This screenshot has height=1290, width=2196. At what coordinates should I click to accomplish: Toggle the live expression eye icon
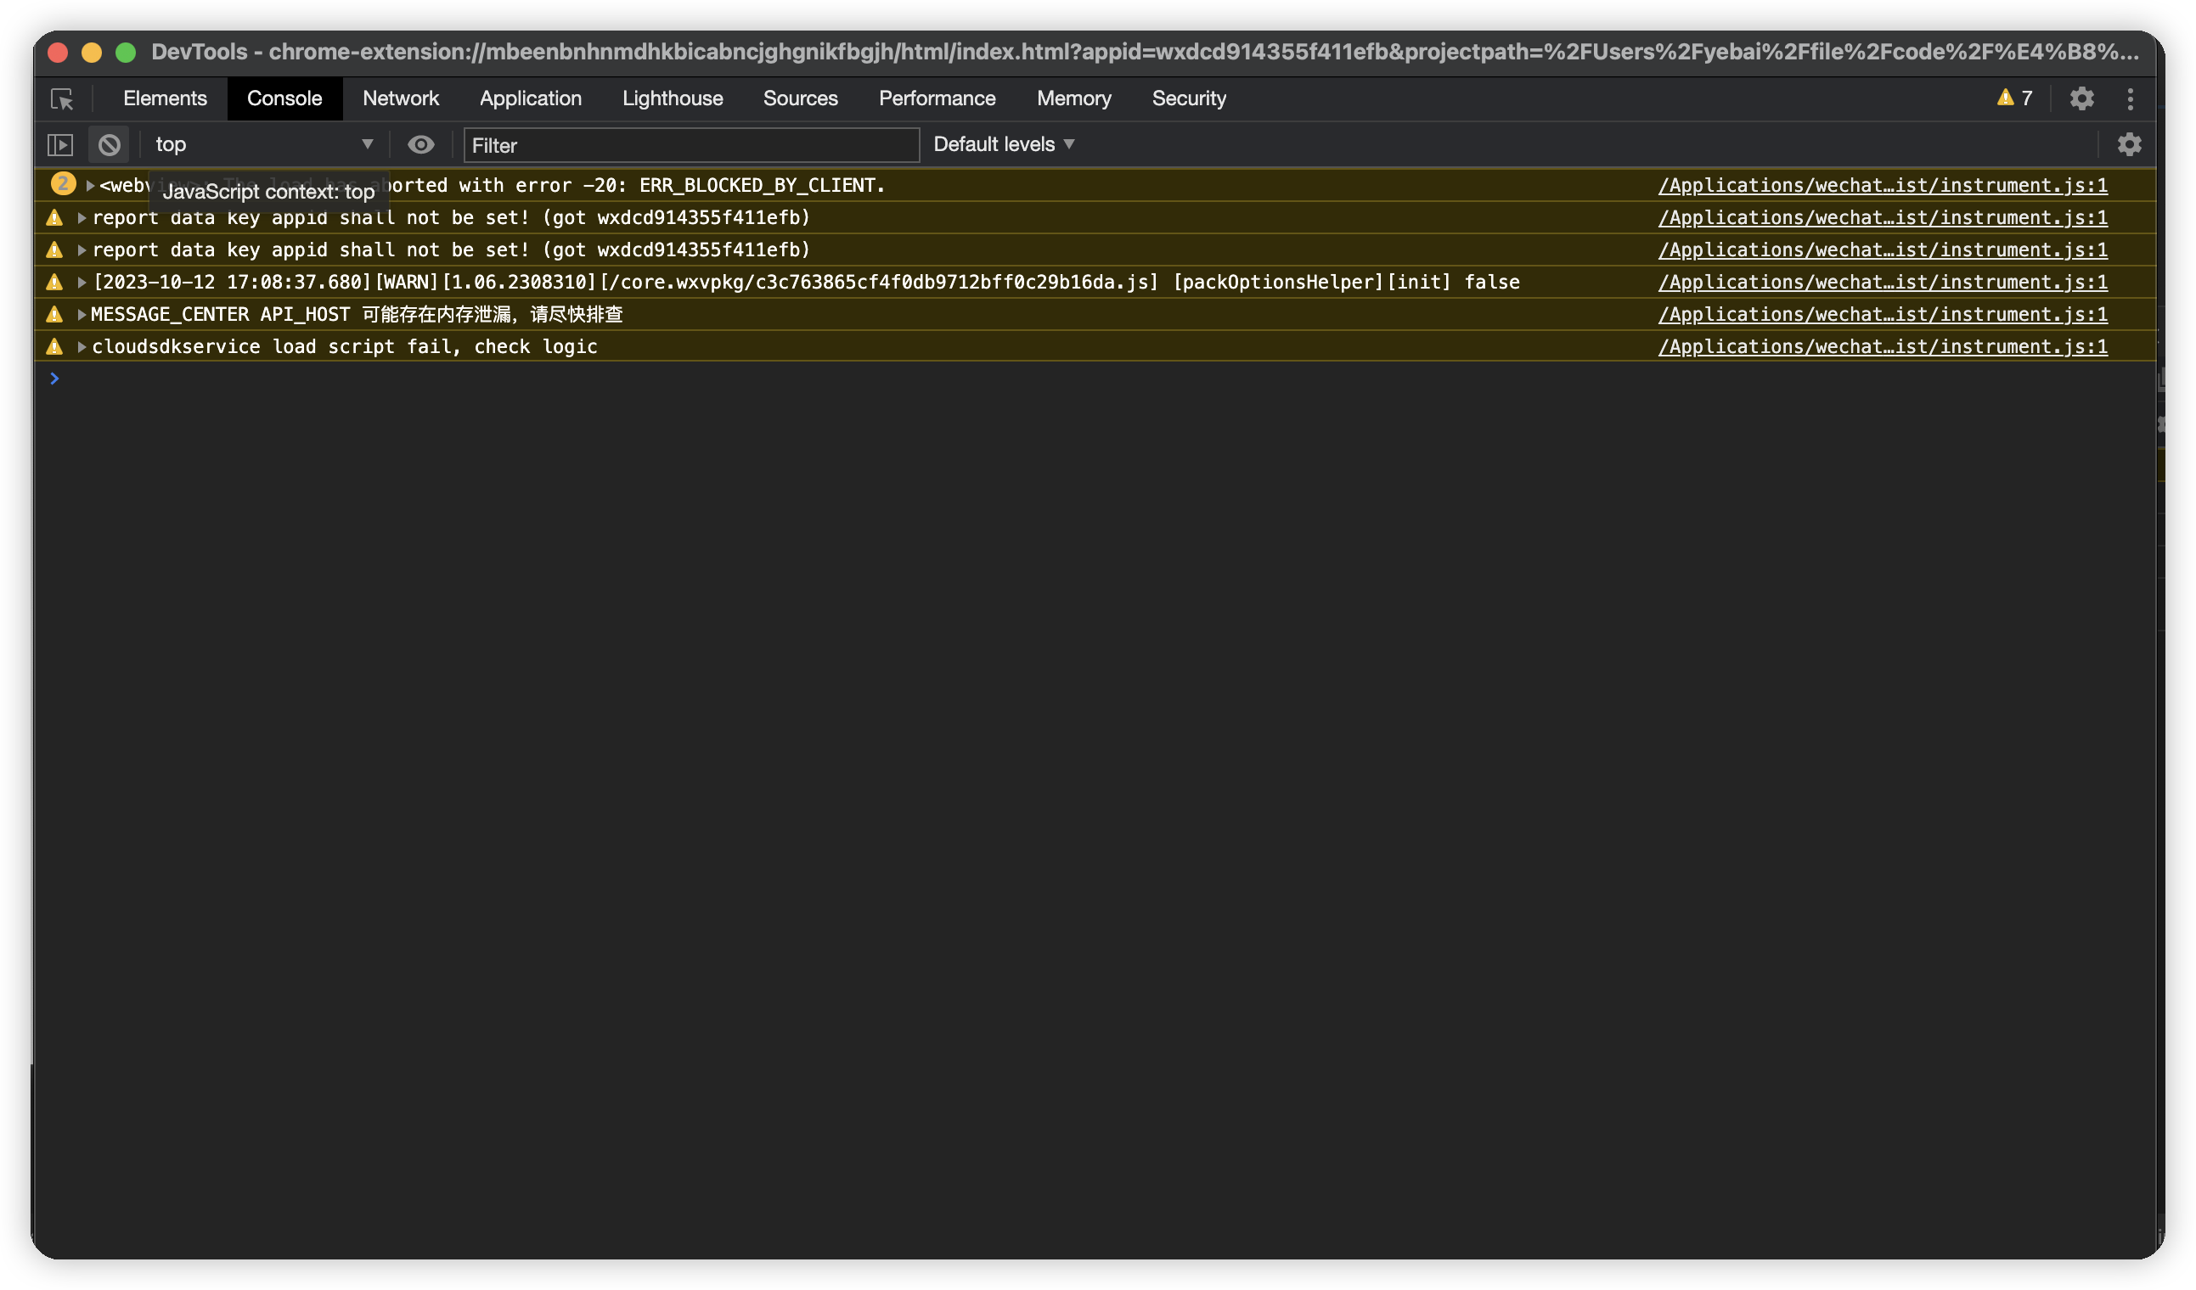pos(421,144)
